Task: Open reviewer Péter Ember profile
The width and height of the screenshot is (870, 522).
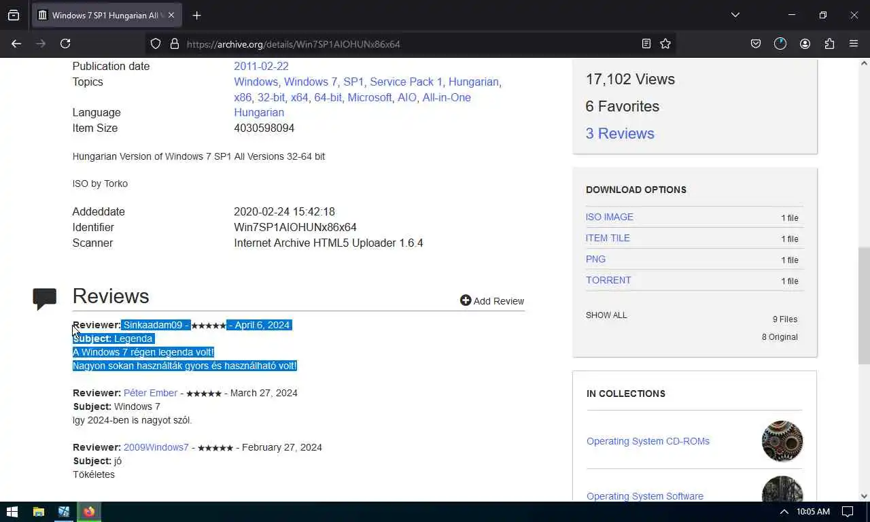Action: click(x=150, y=393)
